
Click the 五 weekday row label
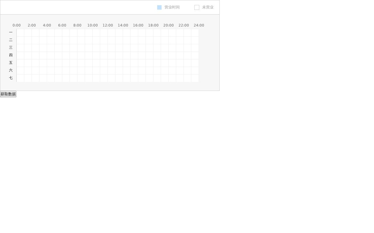point(11,63)
